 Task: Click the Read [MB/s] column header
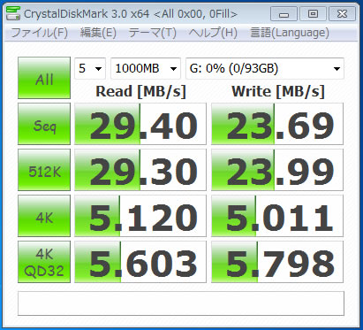(140, 91)
